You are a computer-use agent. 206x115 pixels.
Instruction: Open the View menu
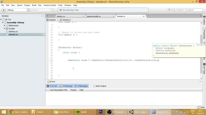point(13,5)
